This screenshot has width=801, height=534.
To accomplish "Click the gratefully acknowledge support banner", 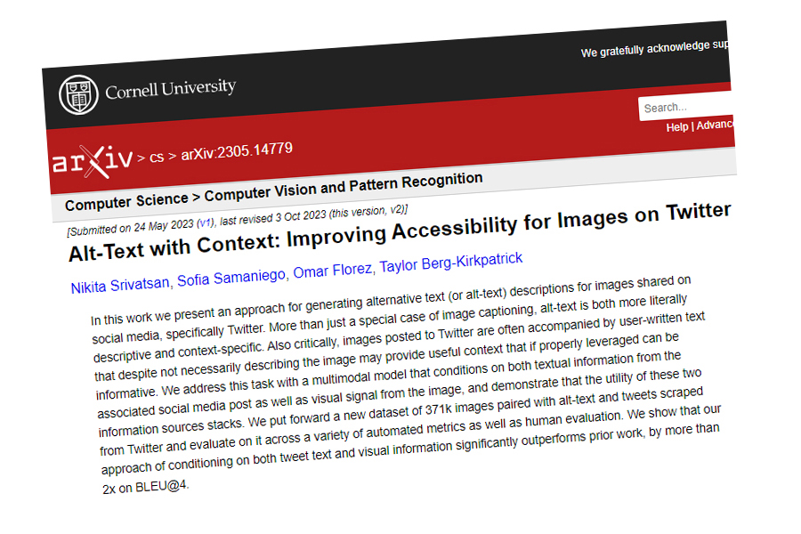I will 654,49.
